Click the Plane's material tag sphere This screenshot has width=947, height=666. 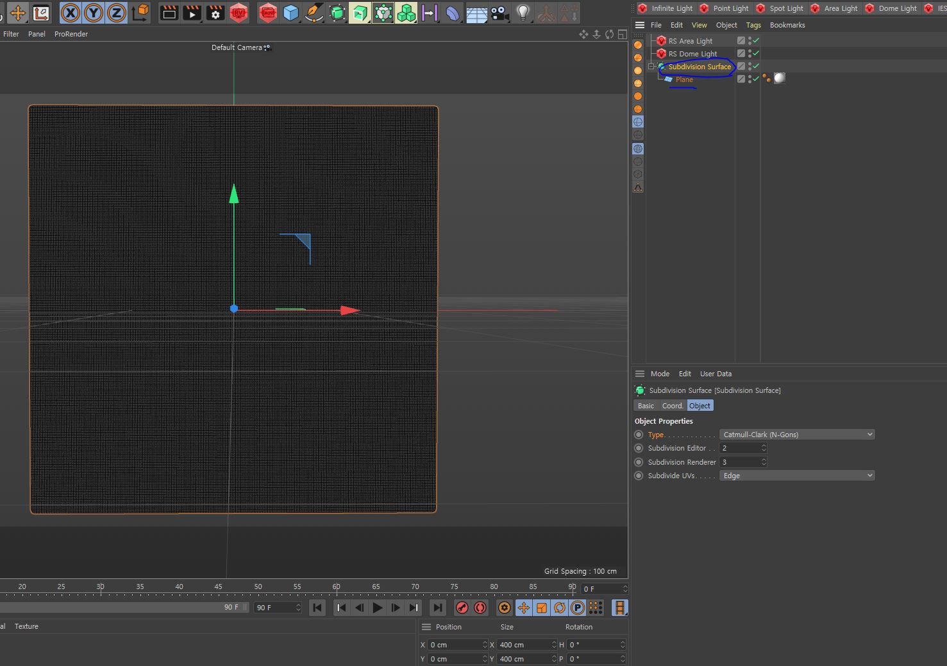[779, 78]
